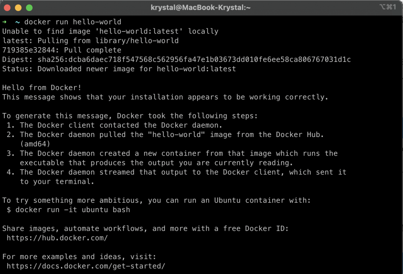403x274 pixels.
Task: Open the docs.docker.com/get-started link
Action: [x=86, y=266]
